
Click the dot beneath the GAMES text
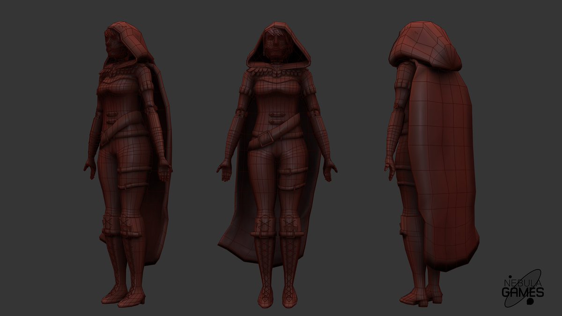[x=530, y=301]
